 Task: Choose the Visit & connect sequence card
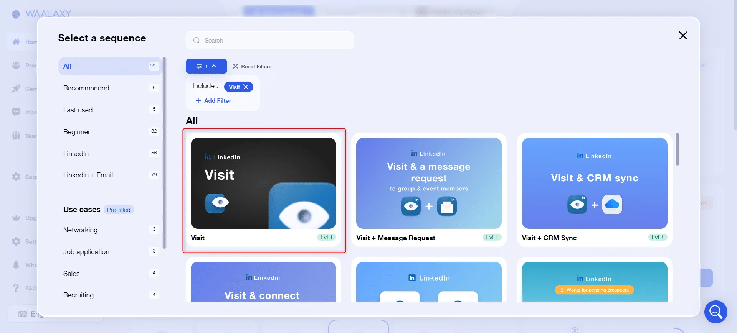click(263, 280)
